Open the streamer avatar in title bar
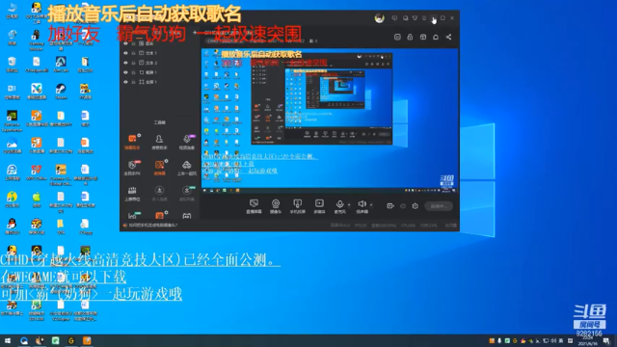 [x=379, y=18]
